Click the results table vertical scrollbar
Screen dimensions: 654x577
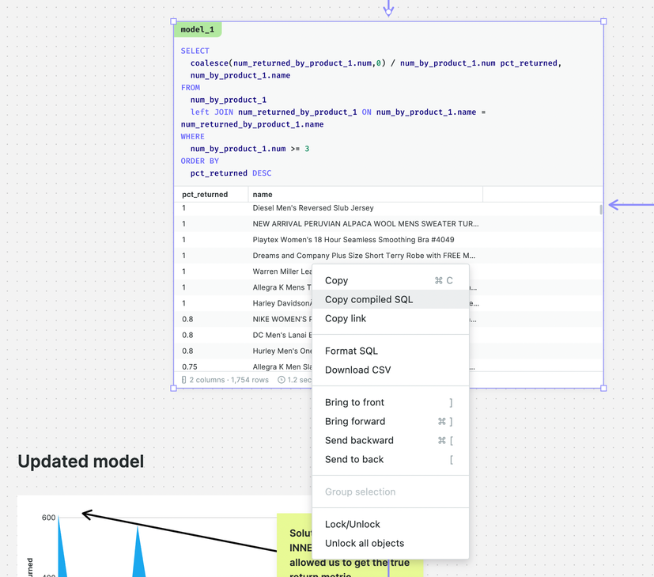[x=601, y=209]
